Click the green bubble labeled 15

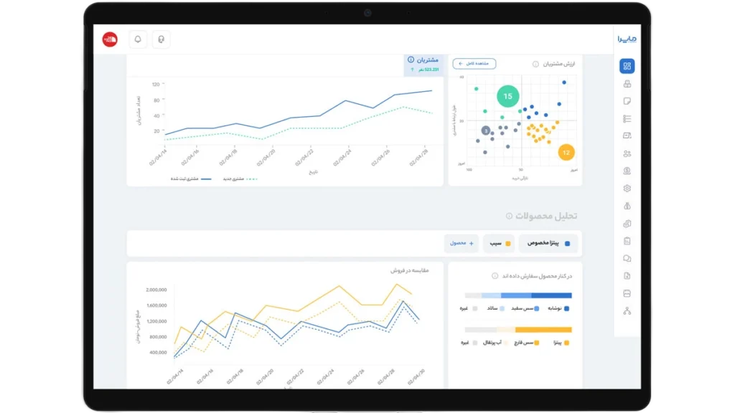click(x=508, y=96)
